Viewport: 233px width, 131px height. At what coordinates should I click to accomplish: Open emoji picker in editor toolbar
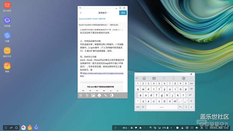tap(99, 96)
